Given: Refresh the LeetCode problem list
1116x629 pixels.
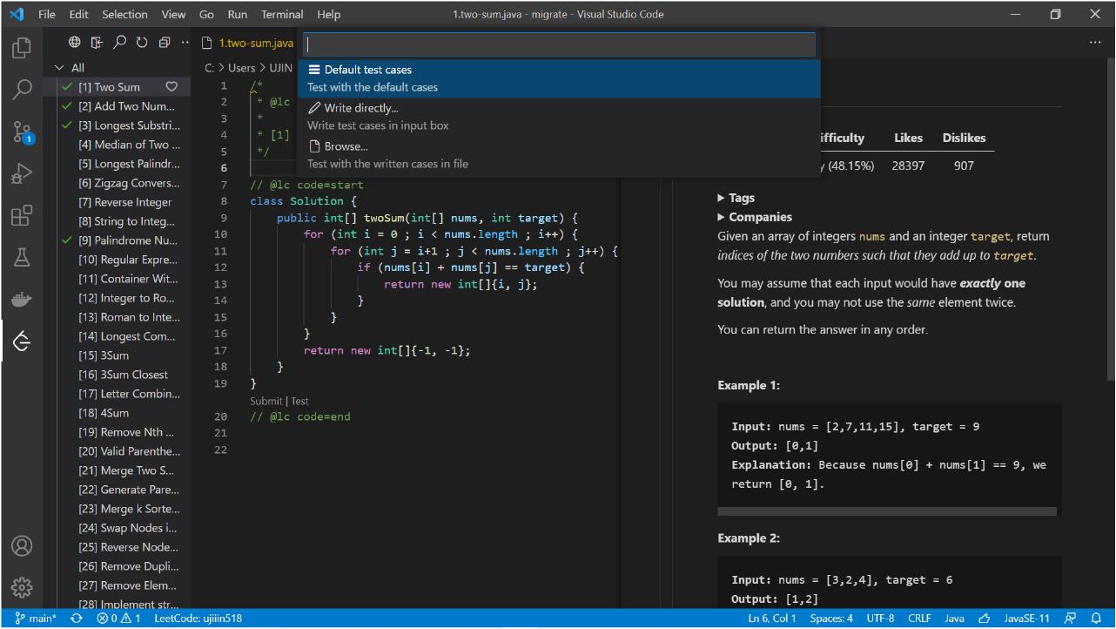Looking at the screenshot, I should (x=141, y=42).
